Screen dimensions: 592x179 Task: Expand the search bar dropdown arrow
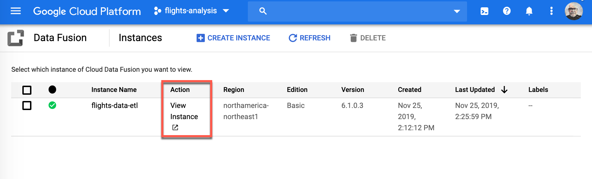tap(457, 11)
